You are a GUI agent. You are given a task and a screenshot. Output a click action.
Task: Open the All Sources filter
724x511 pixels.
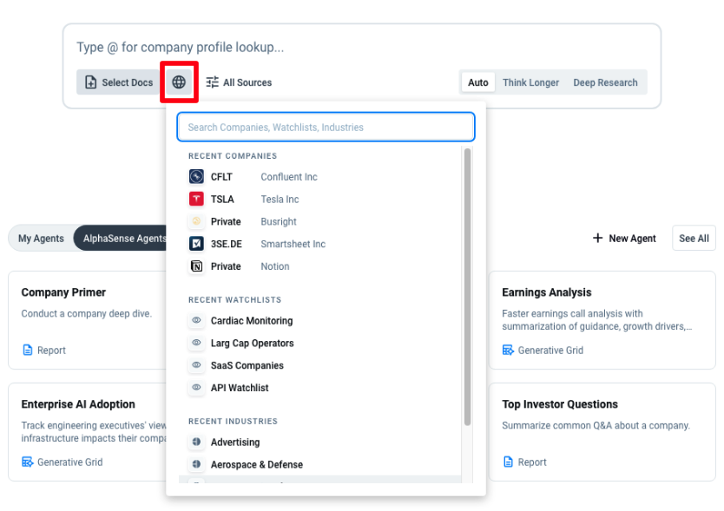[x=239, y=82]
